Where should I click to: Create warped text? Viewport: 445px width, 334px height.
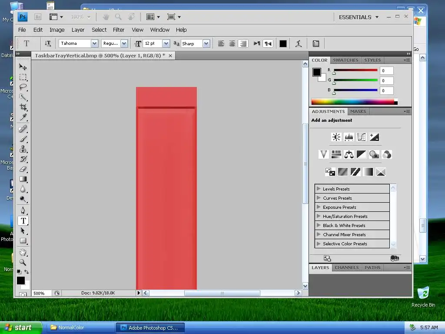[298, 43]
